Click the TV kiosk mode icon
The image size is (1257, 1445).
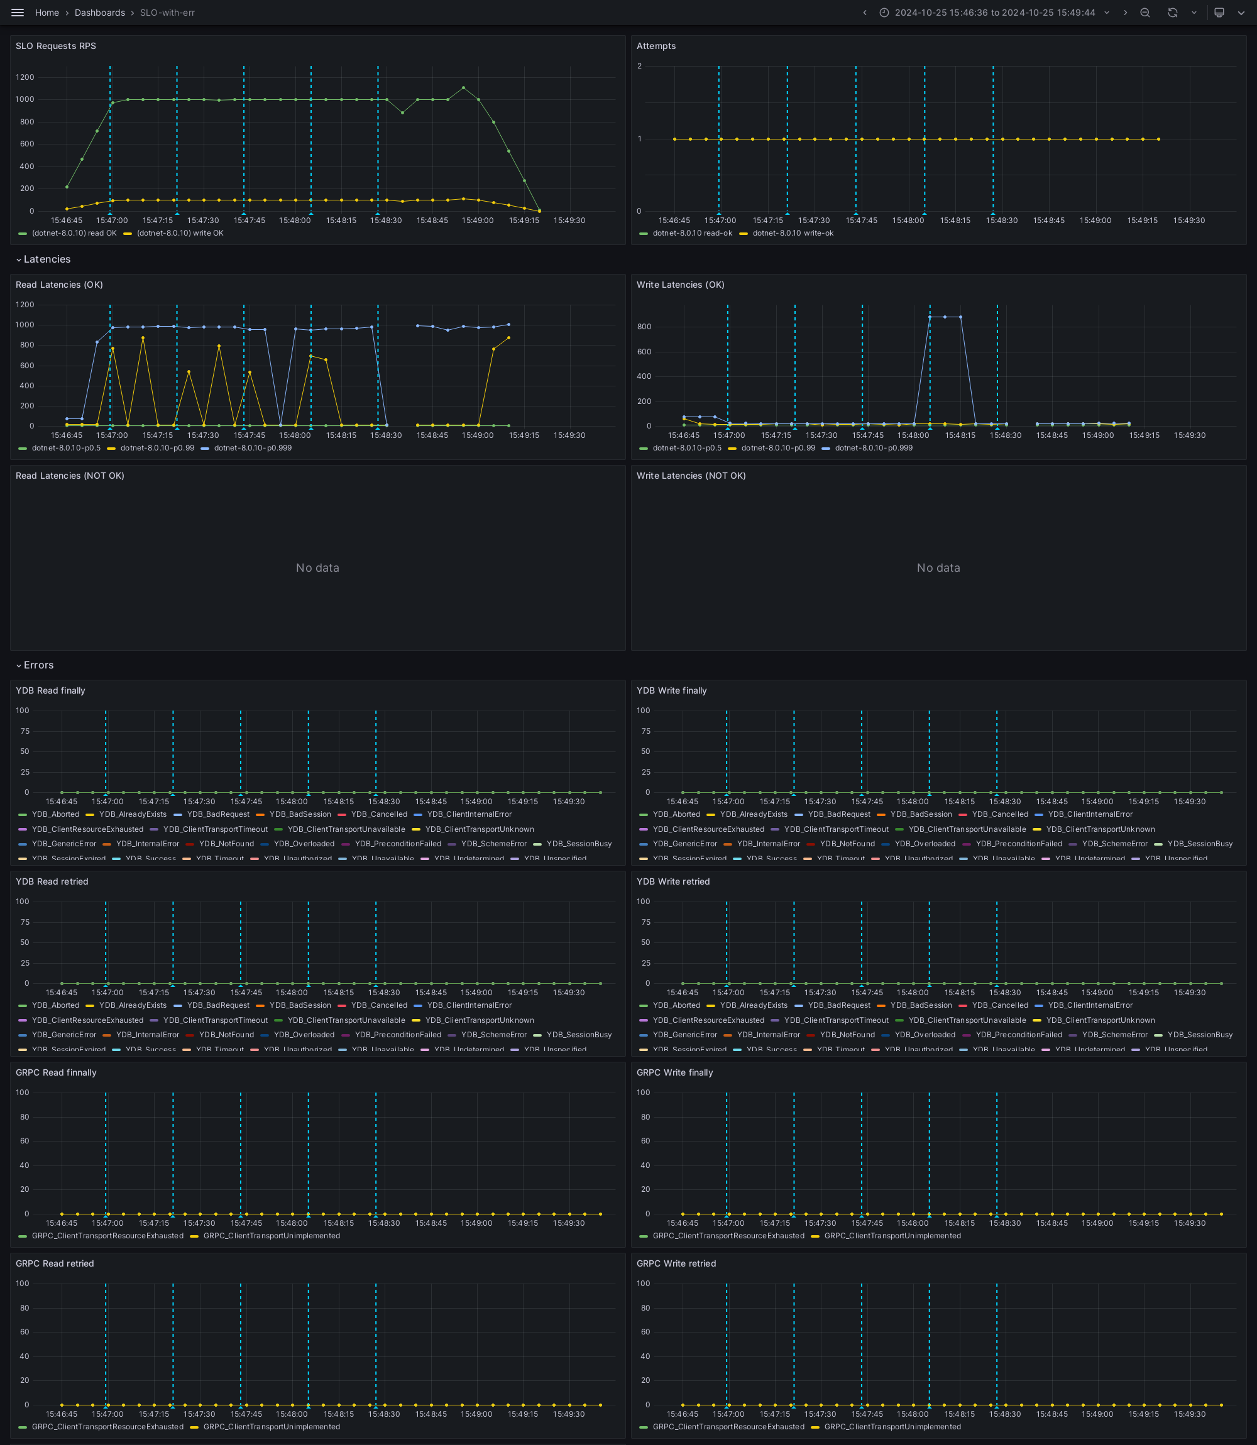tap(1219, 13)
